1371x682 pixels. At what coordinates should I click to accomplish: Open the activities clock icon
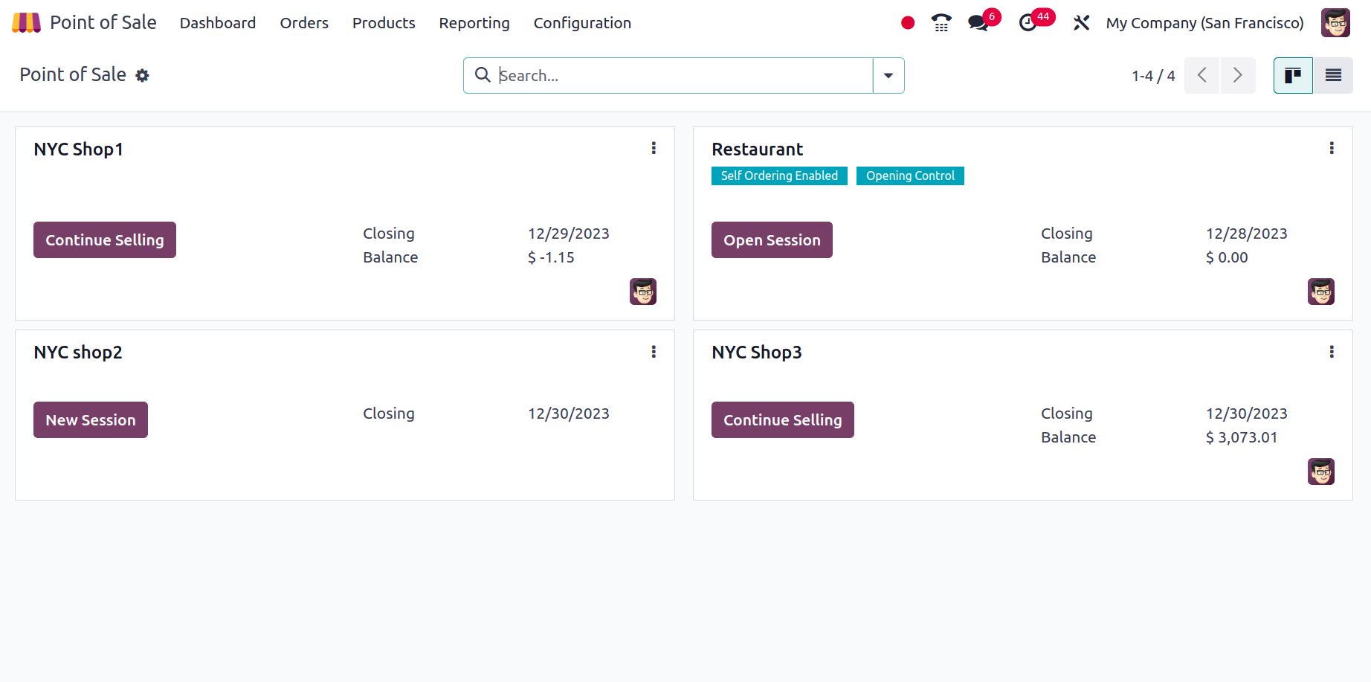(1028, 23)
